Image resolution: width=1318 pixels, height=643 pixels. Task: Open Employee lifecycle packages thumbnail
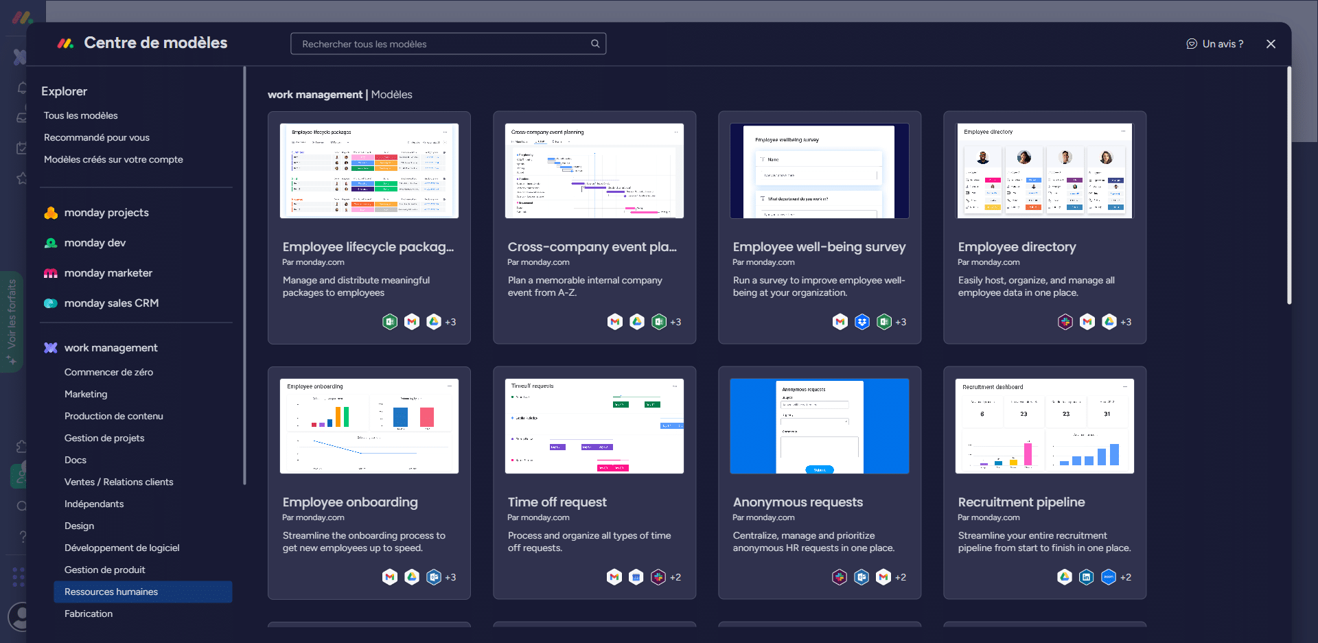(x=369, y=171)
